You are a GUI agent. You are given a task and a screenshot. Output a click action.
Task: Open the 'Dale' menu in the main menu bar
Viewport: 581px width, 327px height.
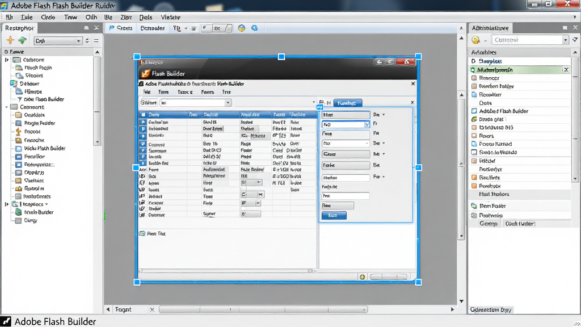pyautogui.click(x=27, y=17)
